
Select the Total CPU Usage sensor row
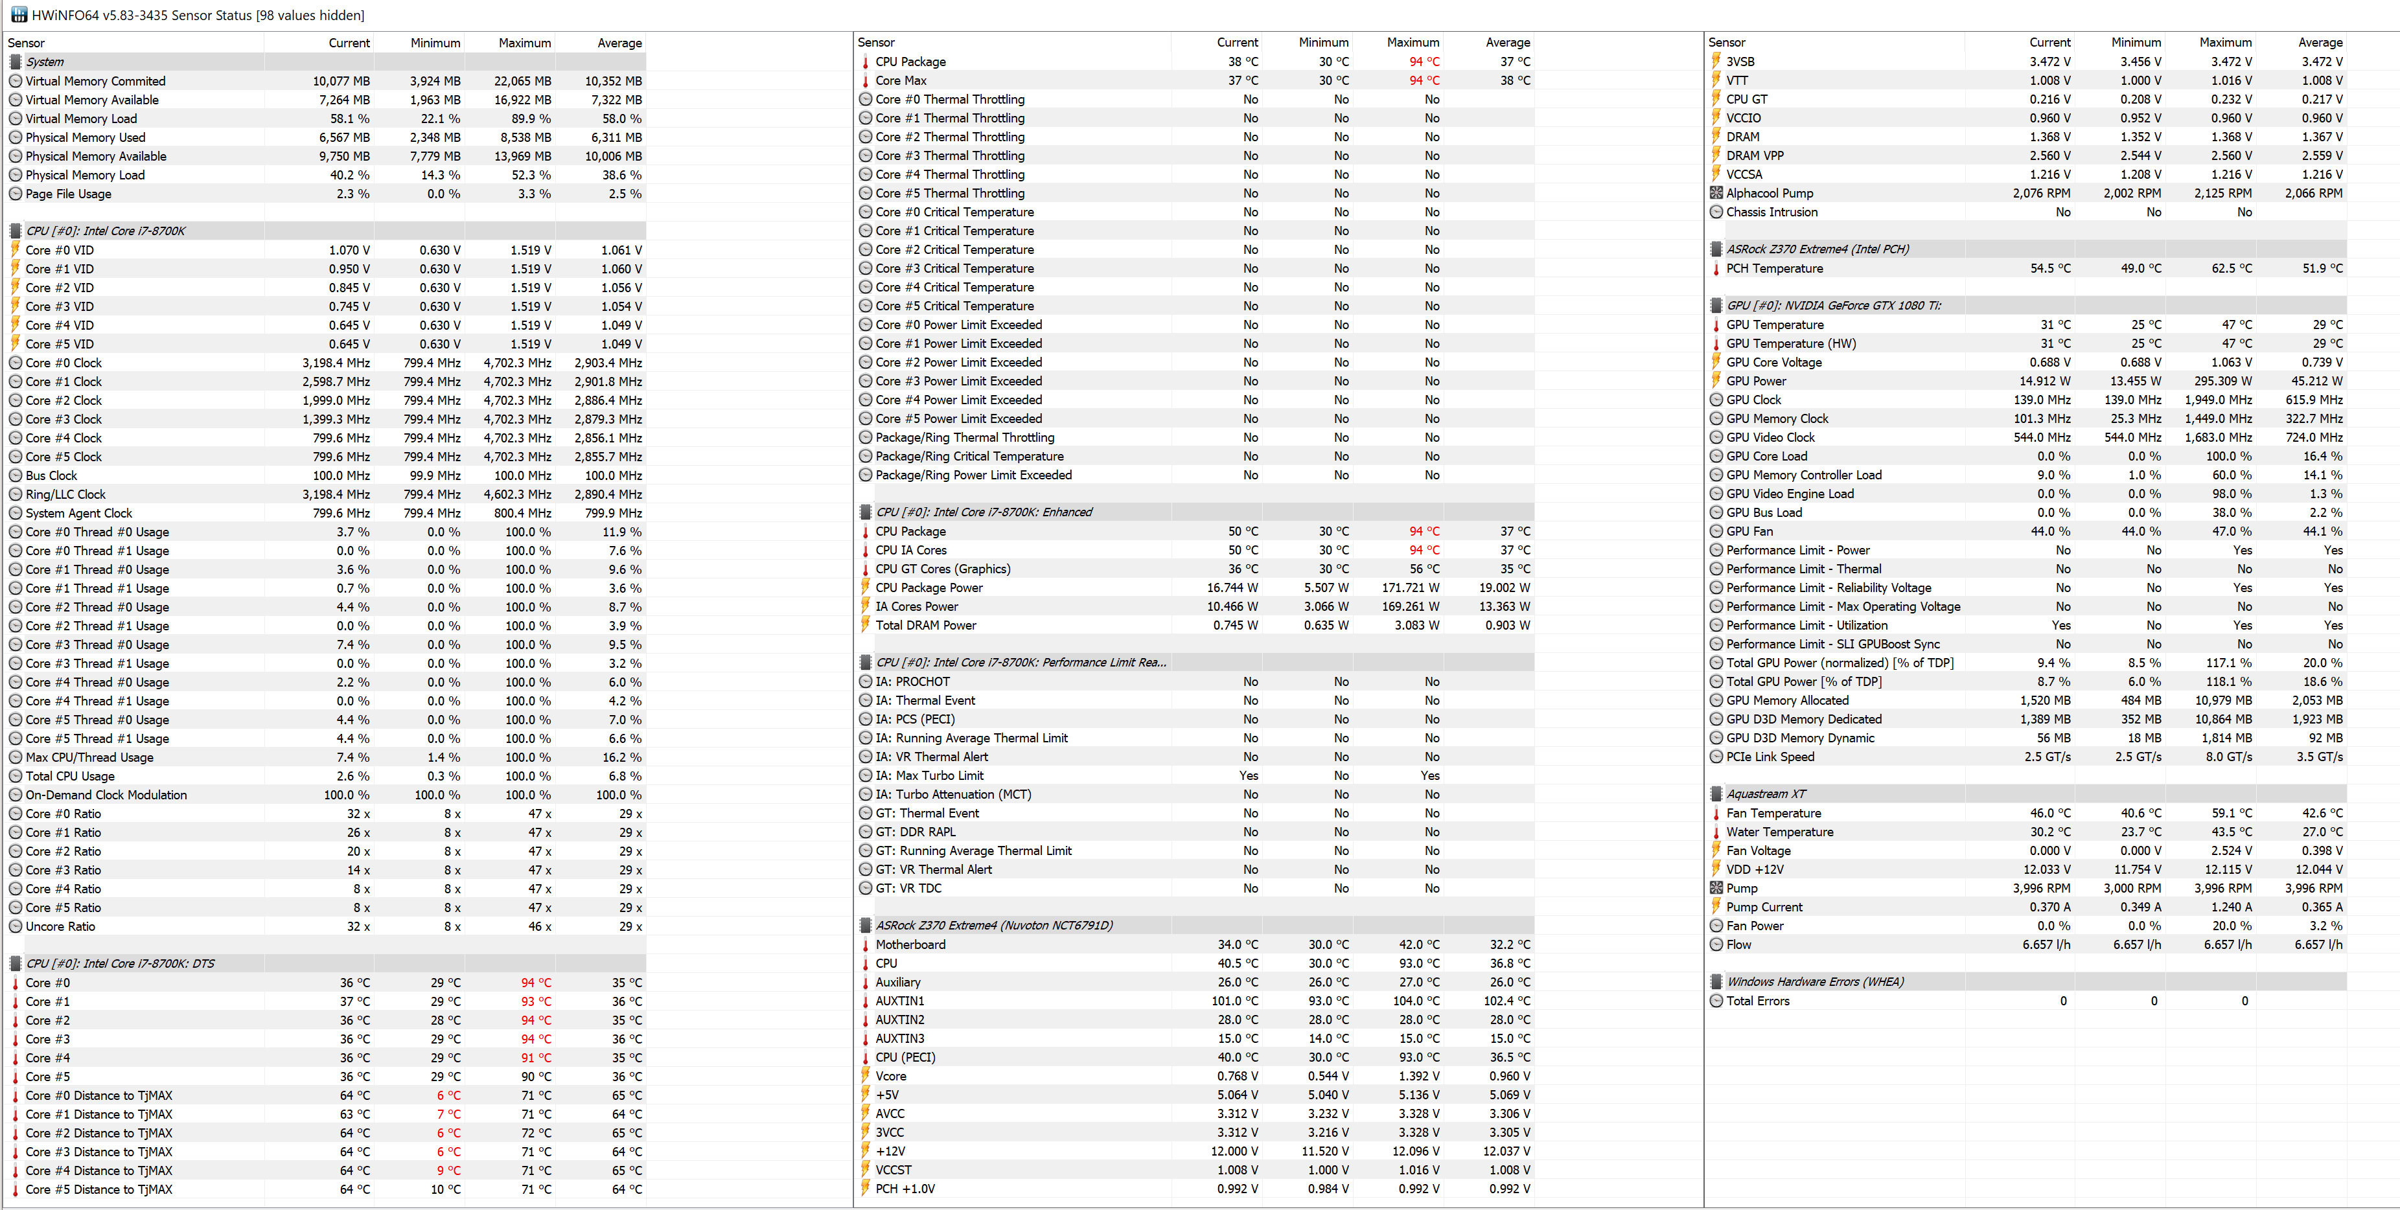coord(70,776)
